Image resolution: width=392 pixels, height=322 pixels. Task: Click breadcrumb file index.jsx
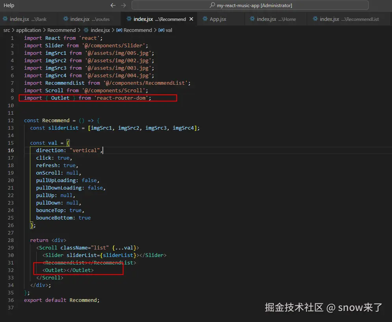point(100,30)
